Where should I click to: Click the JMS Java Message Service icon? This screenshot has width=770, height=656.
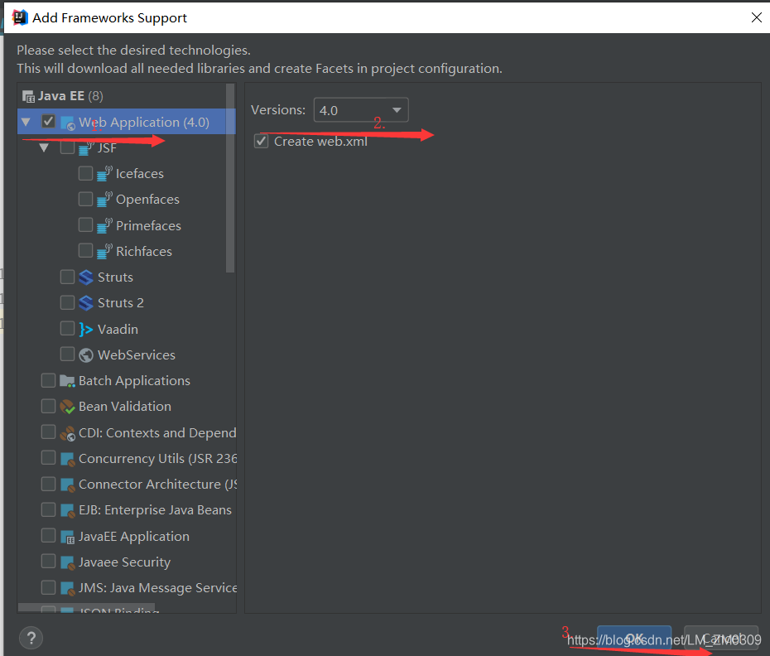click(x=67, y=588)
